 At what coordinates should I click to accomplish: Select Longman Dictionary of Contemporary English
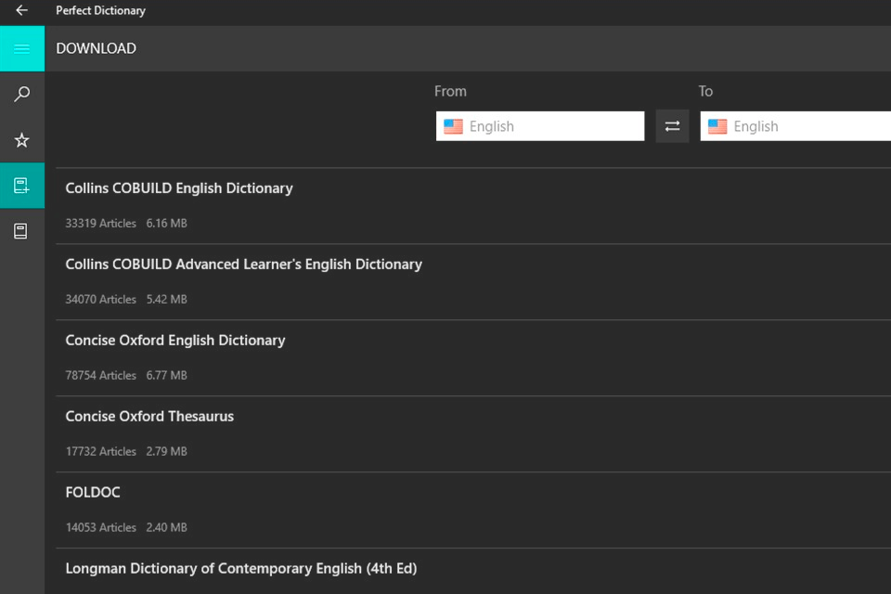pos(473,572)
